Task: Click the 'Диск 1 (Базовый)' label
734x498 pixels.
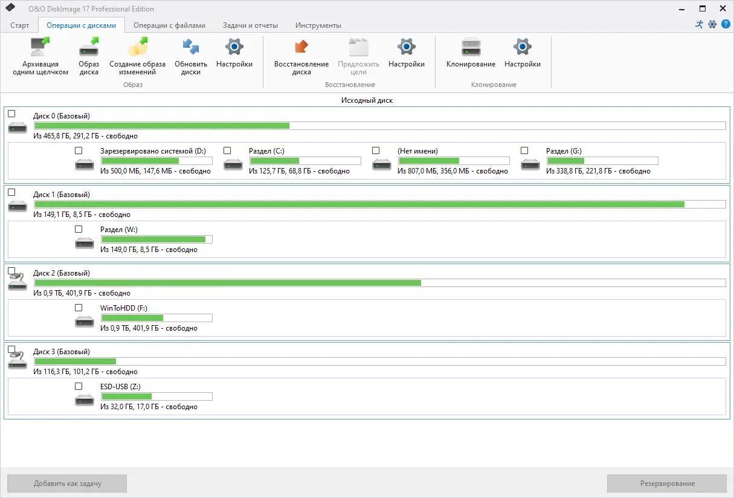Action: (x=62, y=195)
